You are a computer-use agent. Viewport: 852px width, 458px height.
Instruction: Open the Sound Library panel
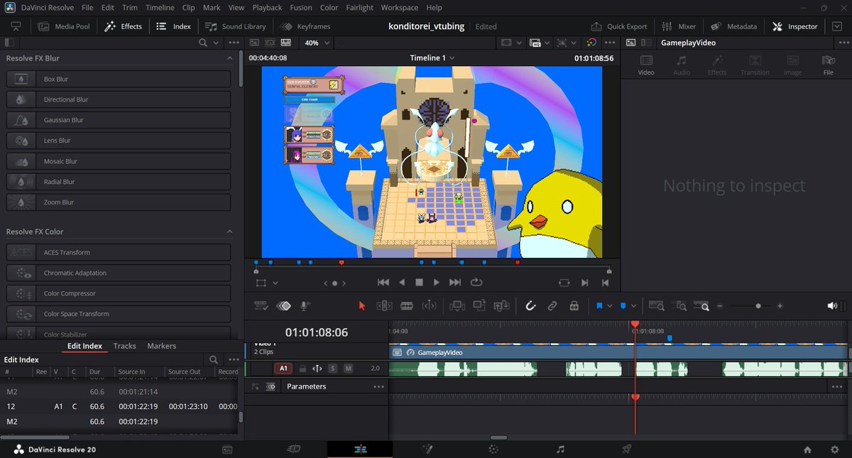coord(235,26)
